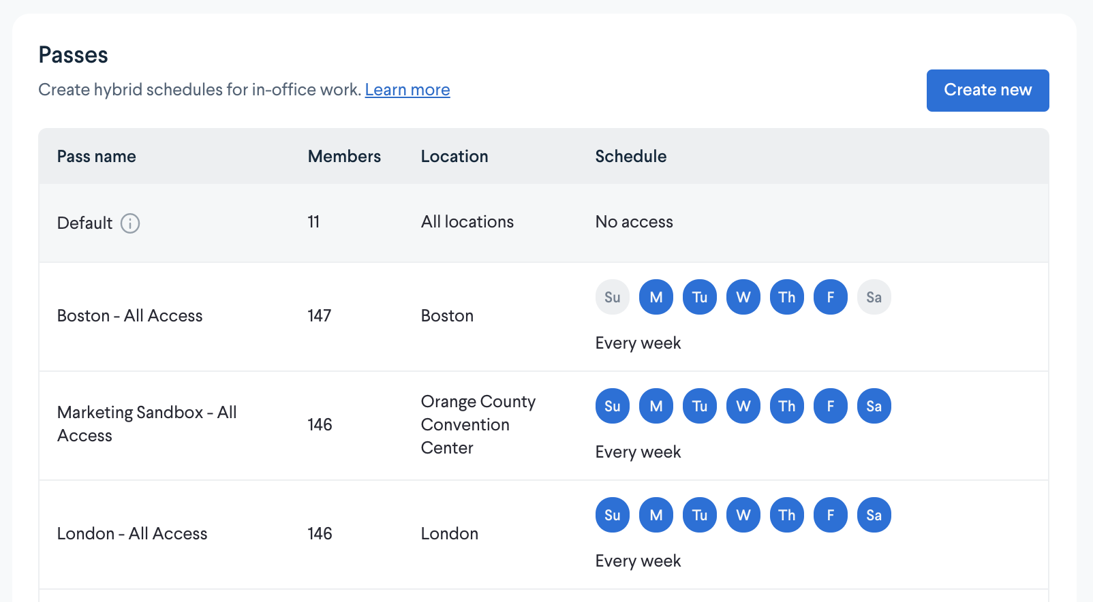Select W day in Marketing Sandbox row
The width and height of the screenshot is (1093, 602).
743,406
